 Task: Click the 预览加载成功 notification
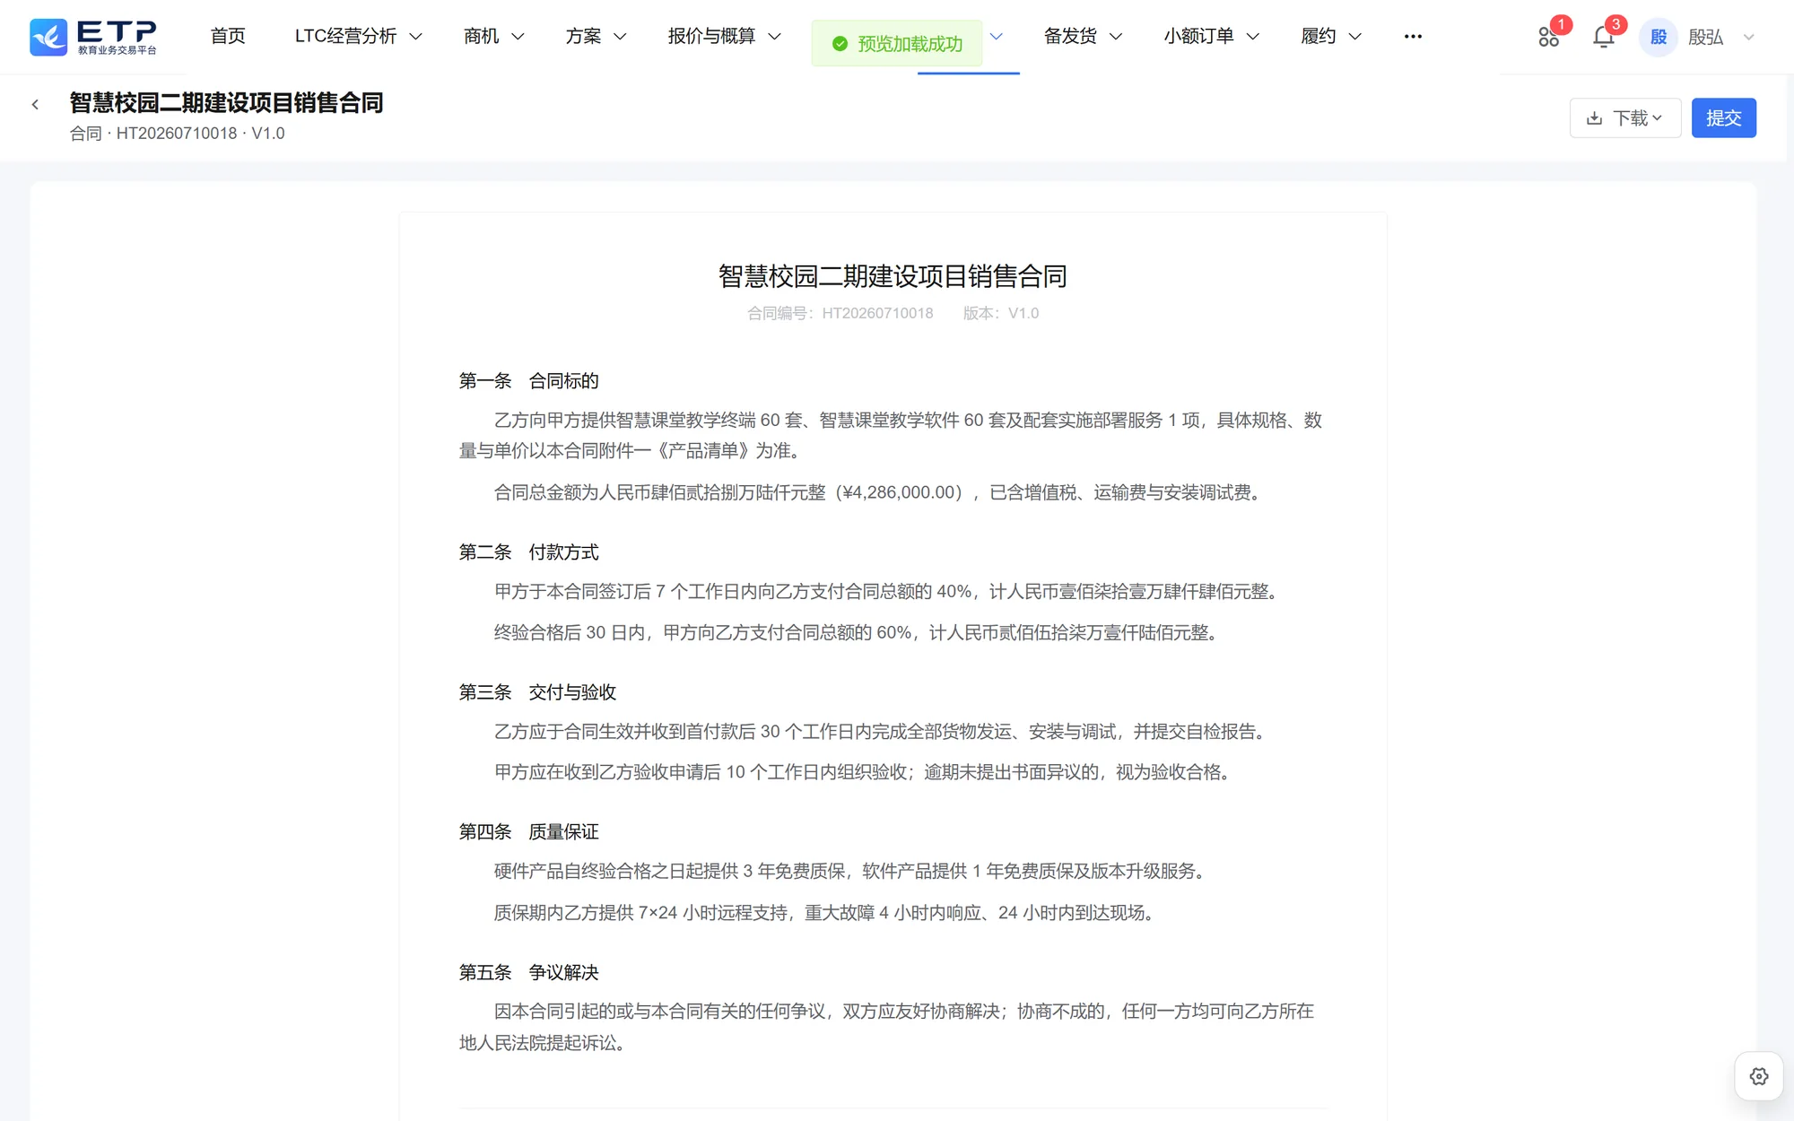coord(897,43)
